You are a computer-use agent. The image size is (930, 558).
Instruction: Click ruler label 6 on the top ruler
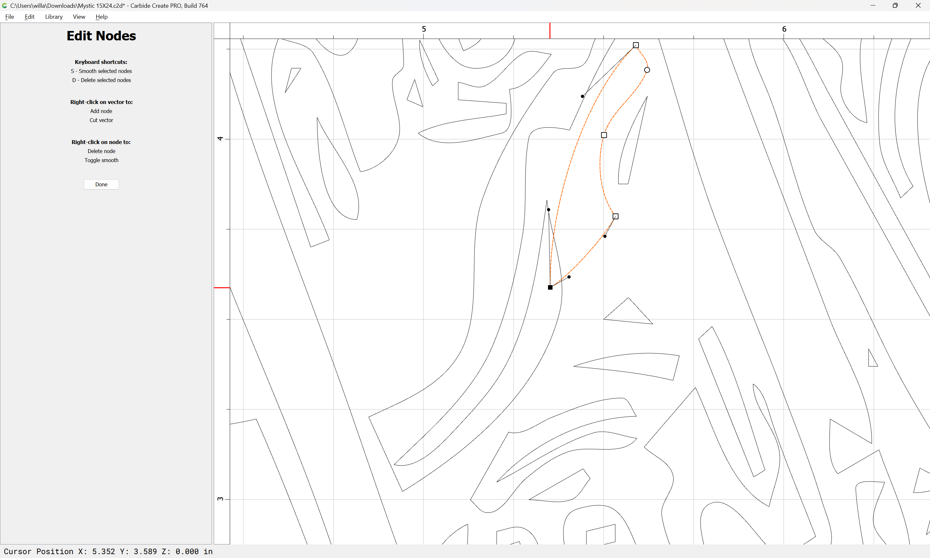[784, 29]
